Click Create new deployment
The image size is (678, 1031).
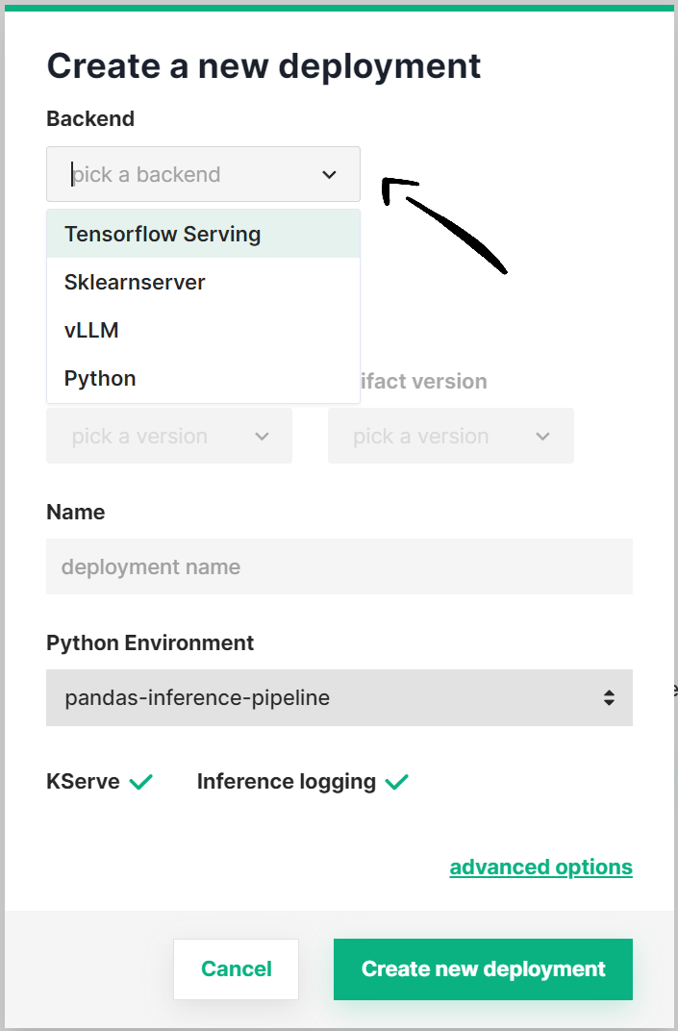tap(483, 968)
